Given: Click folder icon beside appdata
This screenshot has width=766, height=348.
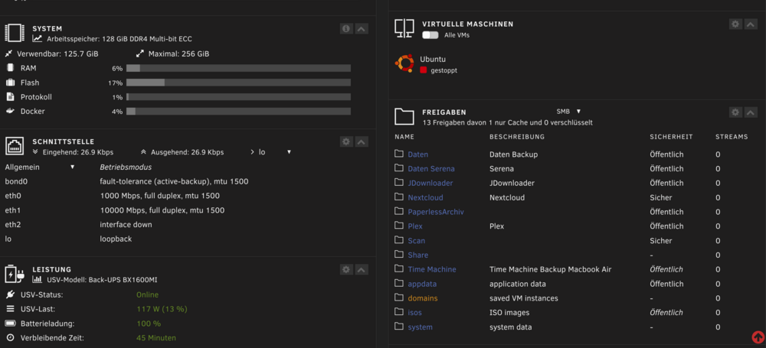Looking at the screenshot, I should 399,284.
